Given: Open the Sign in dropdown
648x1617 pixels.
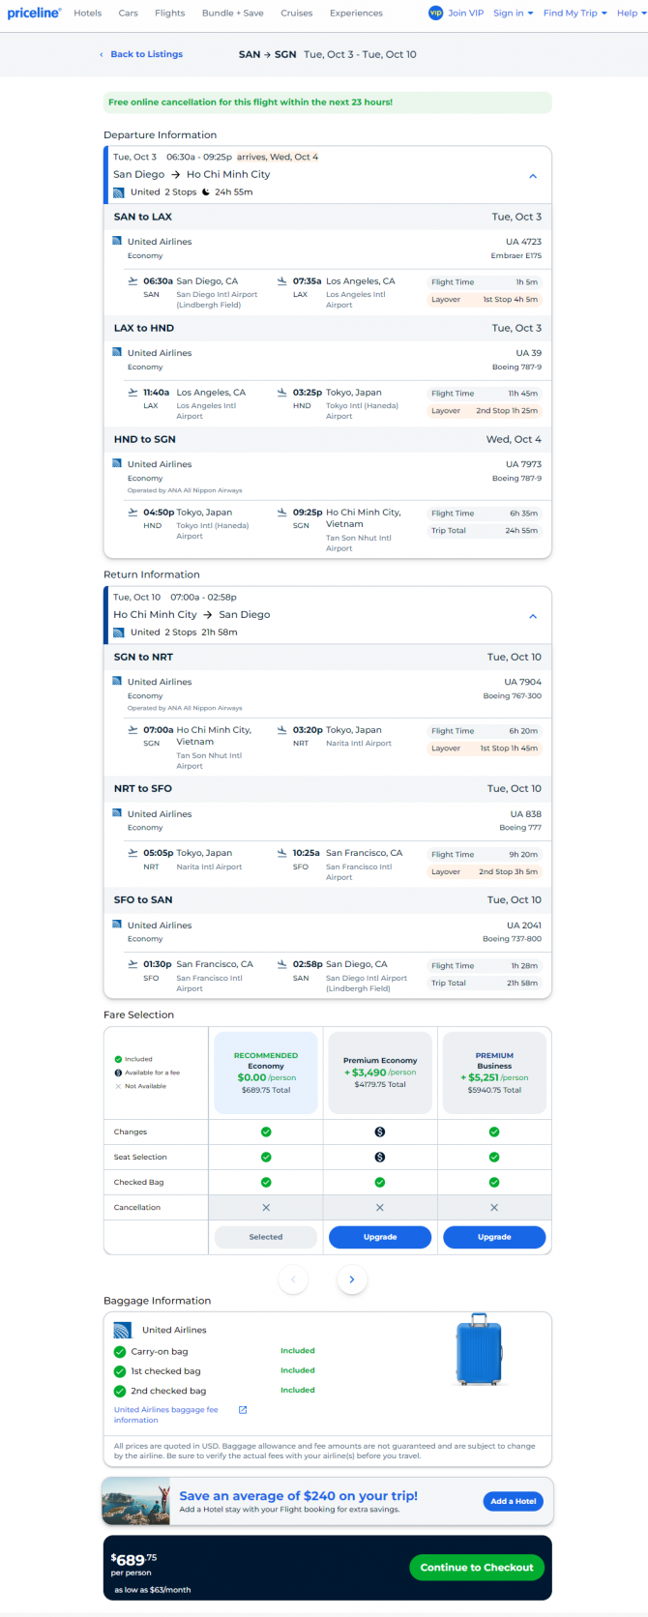Looking at the screenshot, I should click(513, 14).
